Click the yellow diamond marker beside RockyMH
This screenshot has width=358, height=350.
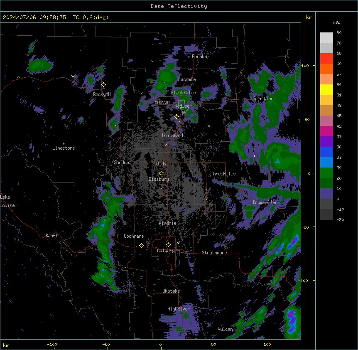[104, 85]
